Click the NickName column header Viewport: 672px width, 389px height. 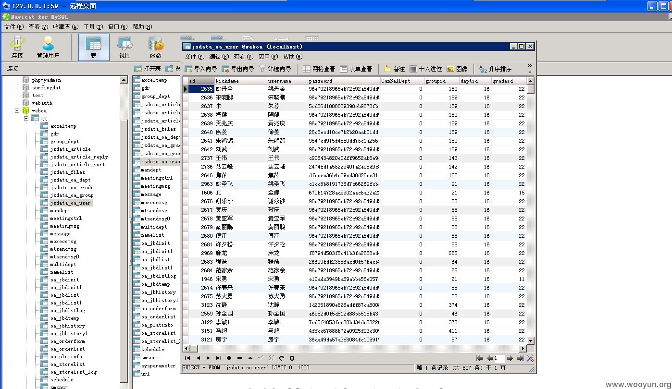pyautogui.click(x=240, y=81)
